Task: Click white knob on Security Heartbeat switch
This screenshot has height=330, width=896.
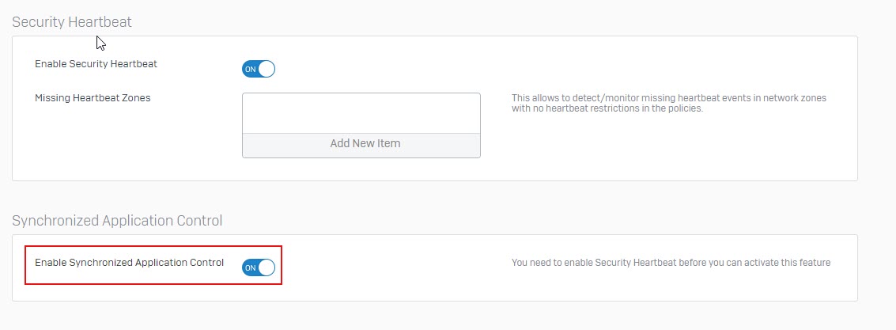Action: (x=267, y=69)
